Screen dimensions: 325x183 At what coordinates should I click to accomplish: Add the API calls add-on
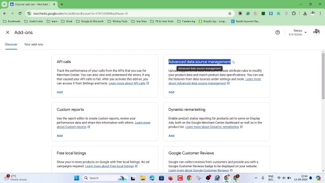pyautogui.click(x=60, y=92)
